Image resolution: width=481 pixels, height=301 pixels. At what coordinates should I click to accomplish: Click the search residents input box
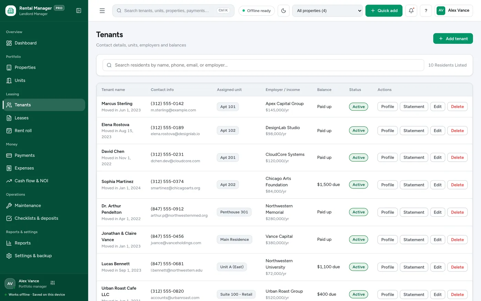click(x=263, y=65)
